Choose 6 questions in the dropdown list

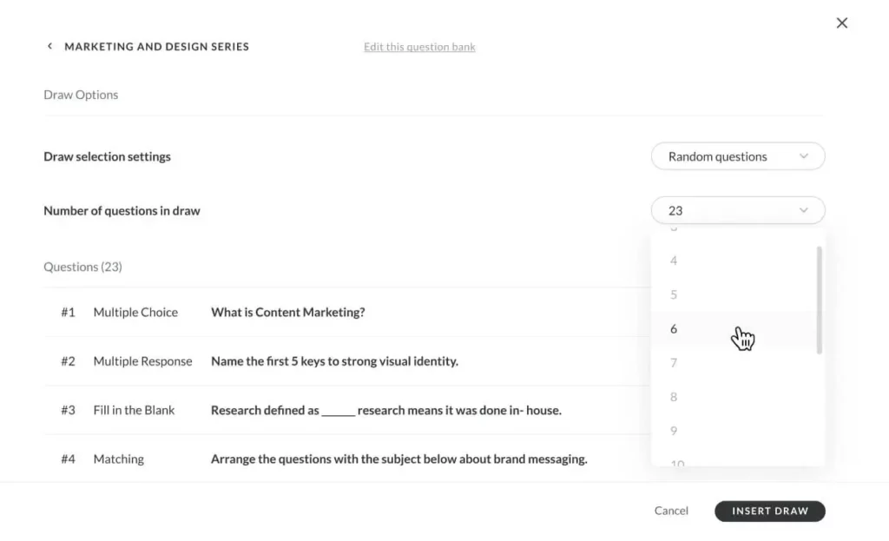point(674,329)
